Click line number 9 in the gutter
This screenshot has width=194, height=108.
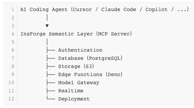pyautogui.click(x=13, y=75)
